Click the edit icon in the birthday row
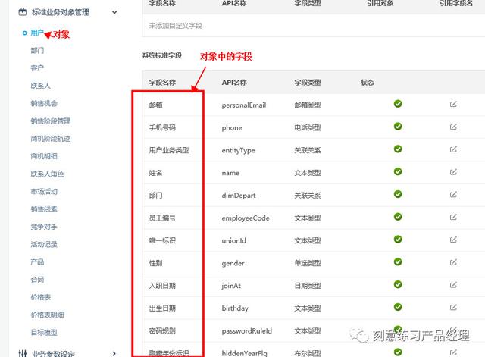Viewport: 485px width, 357px height. (x=453, y=308)
